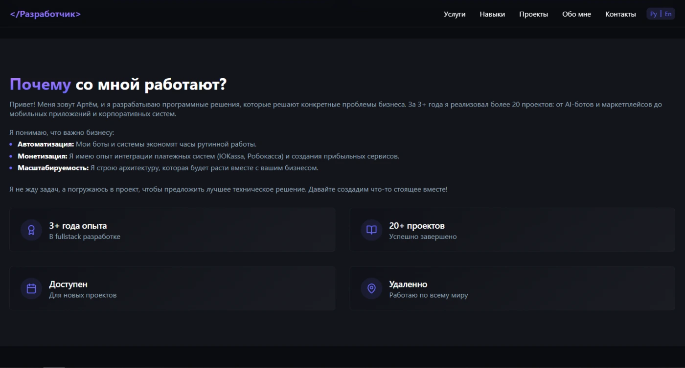Click the </Разработчик> logo link
Screen dimensions: 685x368
(x=45, y=14)
